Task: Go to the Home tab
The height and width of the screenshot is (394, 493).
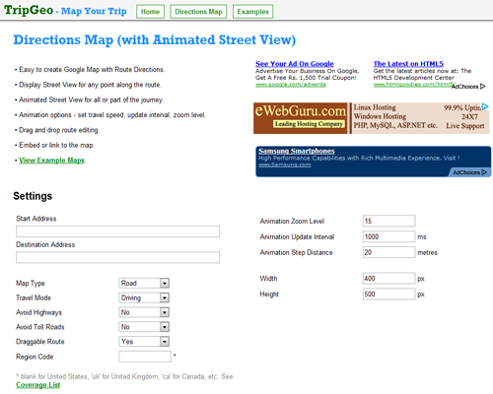Action: pyautogui.click(x=150, y=12)
